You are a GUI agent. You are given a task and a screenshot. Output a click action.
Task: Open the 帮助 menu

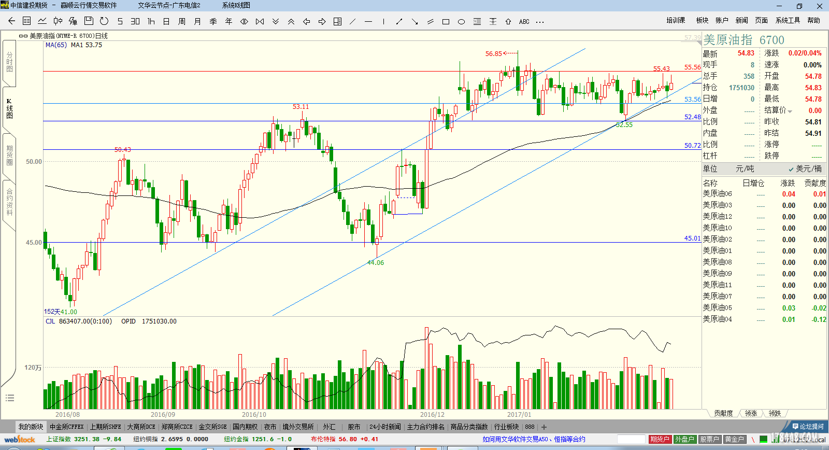tap(813, 20)
